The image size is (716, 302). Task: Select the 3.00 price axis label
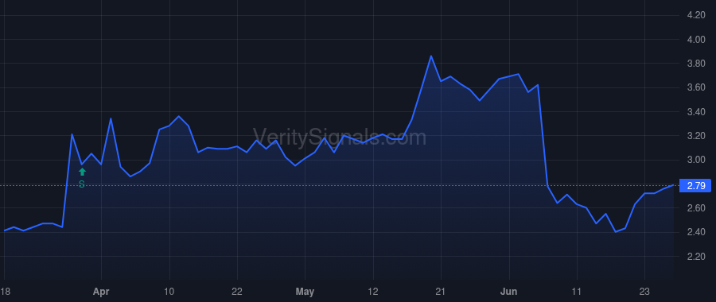coord(696,160)
